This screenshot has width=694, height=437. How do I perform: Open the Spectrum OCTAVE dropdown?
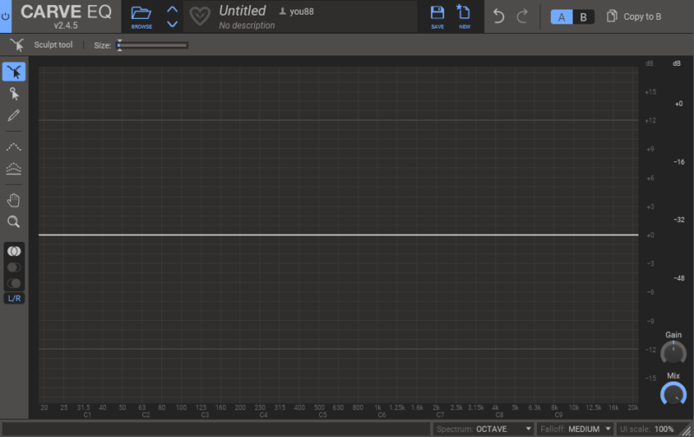484,429
